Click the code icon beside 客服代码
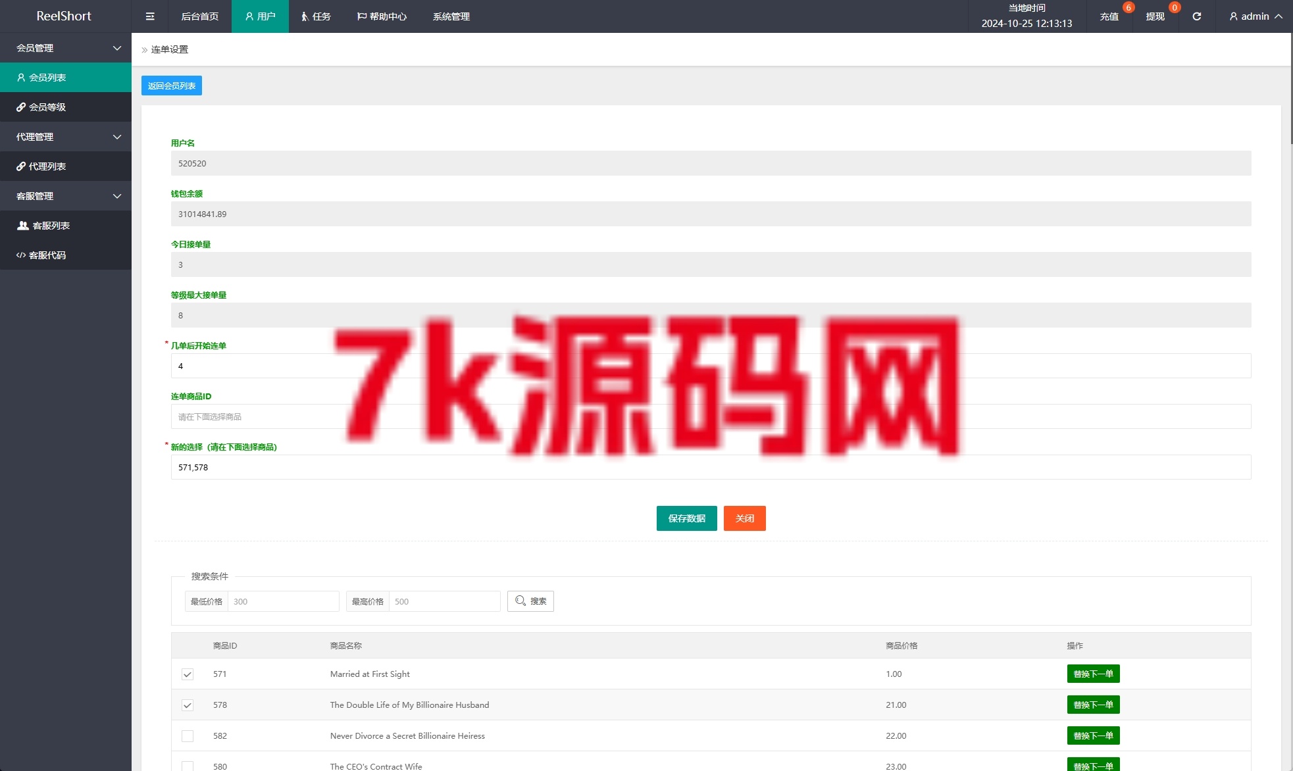 (x=21, y=255)
